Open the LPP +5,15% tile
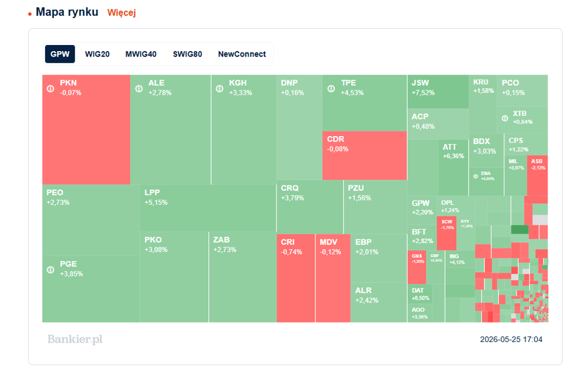 tap(208, 208)
